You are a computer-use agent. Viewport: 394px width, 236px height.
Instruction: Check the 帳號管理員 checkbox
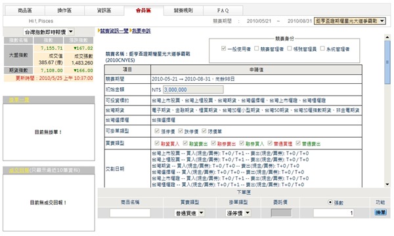(x=290, y=49)
